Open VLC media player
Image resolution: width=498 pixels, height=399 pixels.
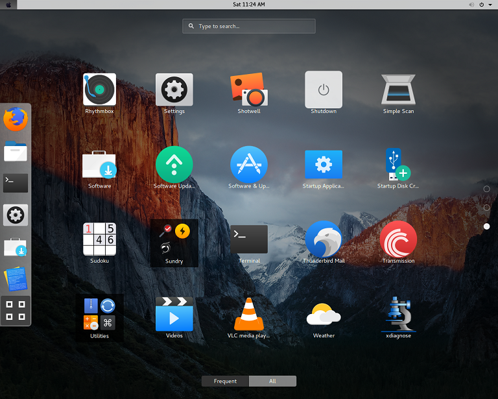pyautogui.click(x=249, y=314)
